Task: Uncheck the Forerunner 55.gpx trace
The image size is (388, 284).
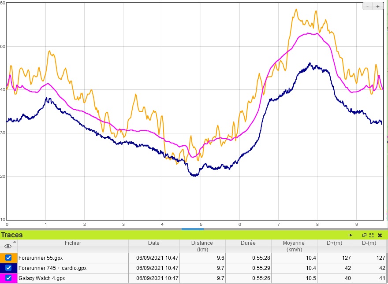Action: (8, 258)
